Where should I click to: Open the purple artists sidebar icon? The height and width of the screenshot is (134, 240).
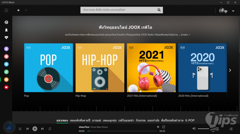(6, 49)
